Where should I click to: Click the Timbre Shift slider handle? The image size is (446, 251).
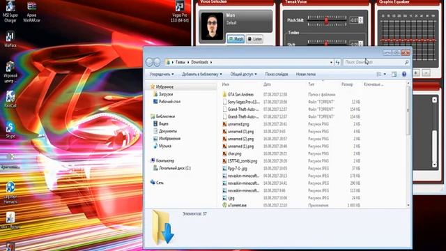(x=326, y=43)
